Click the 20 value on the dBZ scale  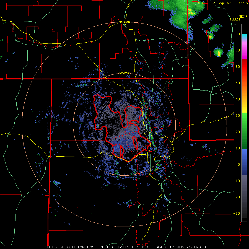[238, 132]
